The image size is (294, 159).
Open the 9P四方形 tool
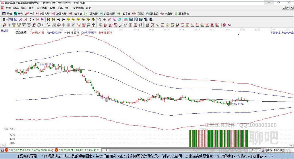click(59, 14)
